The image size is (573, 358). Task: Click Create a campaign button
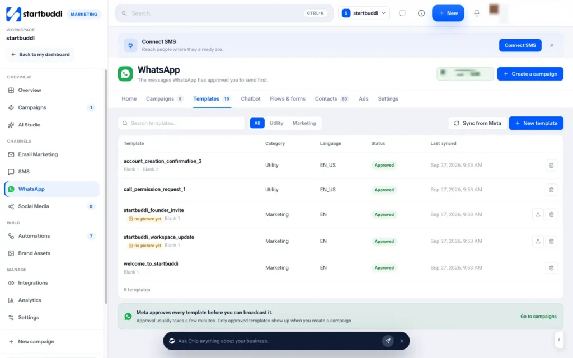(530, 74)
